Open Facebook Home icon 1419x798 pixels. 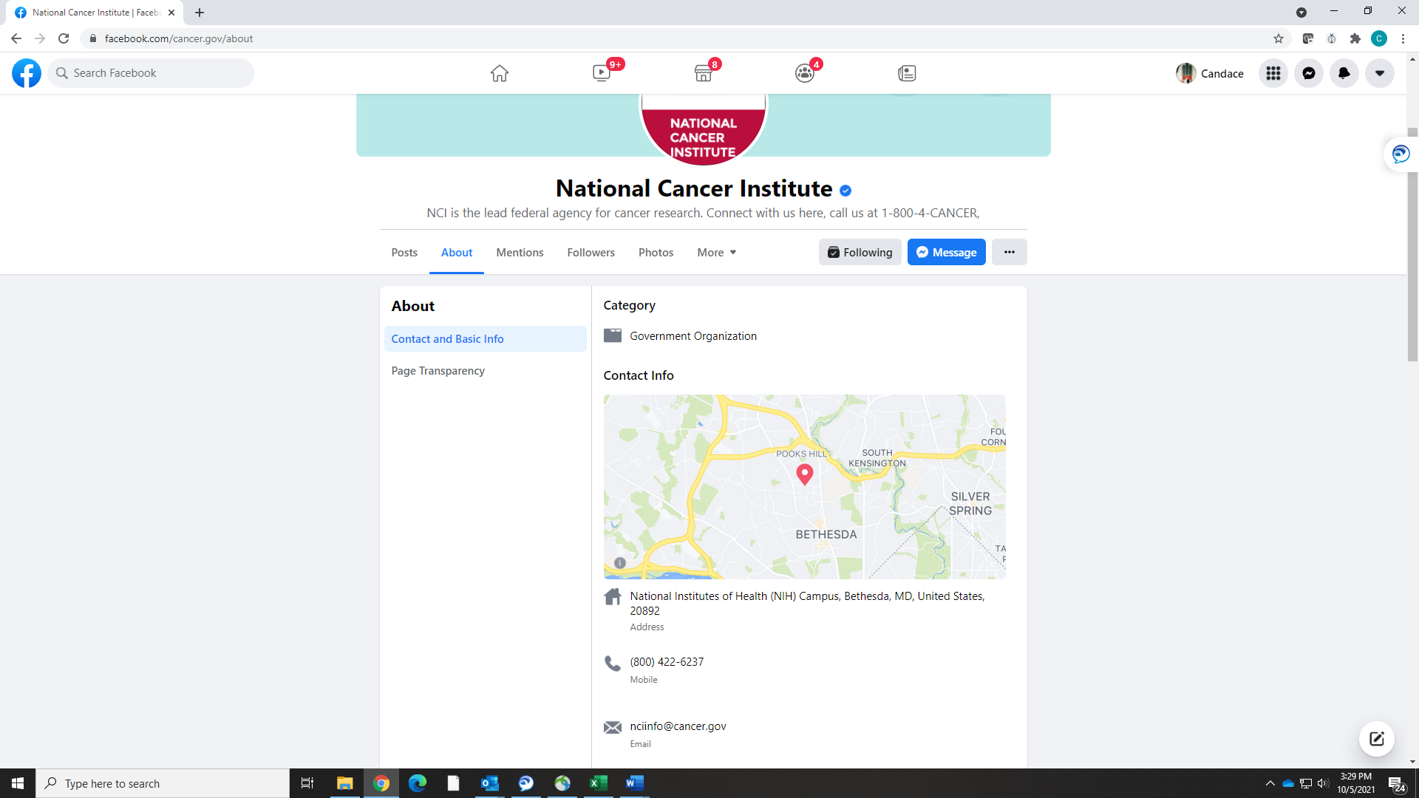[x=500, y=73]
